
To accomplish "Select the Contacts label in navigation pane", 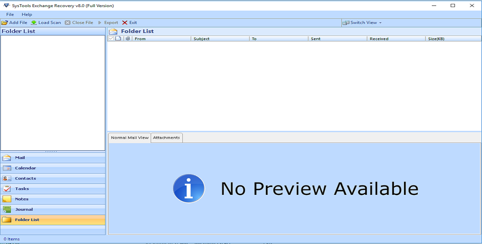I will [25, 178].
